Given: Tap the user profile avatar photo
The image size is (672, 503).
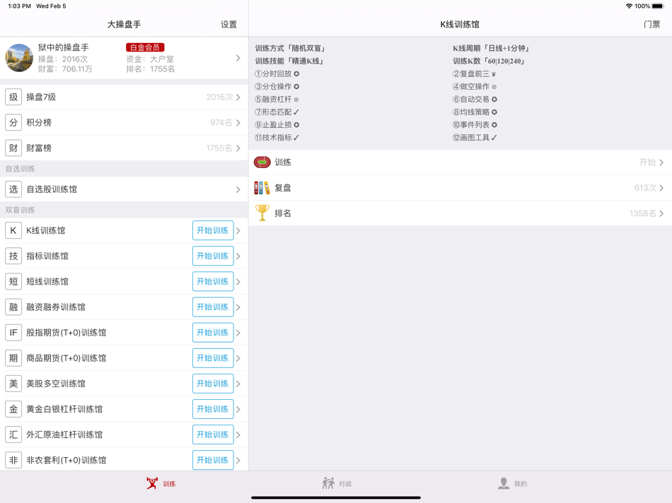Looking at the screenshot, I should [x=19, y=58].
